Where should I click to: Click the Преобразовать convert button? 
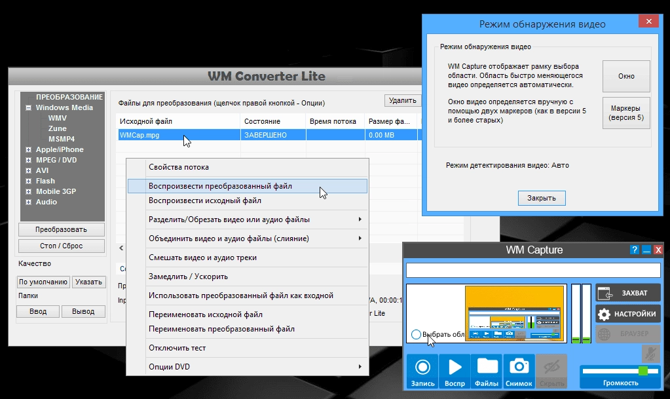61,230
